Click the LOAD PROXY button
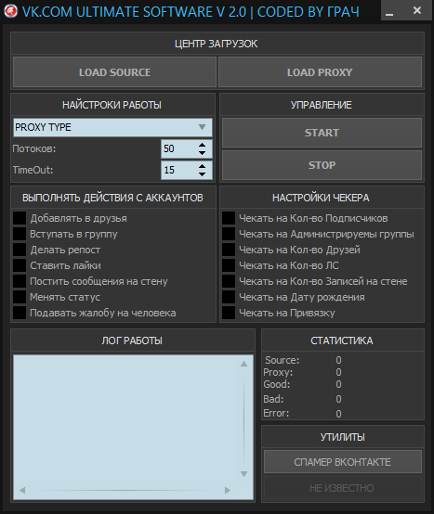The width and height of the screenshot is (434, 514). pos(320,72)
